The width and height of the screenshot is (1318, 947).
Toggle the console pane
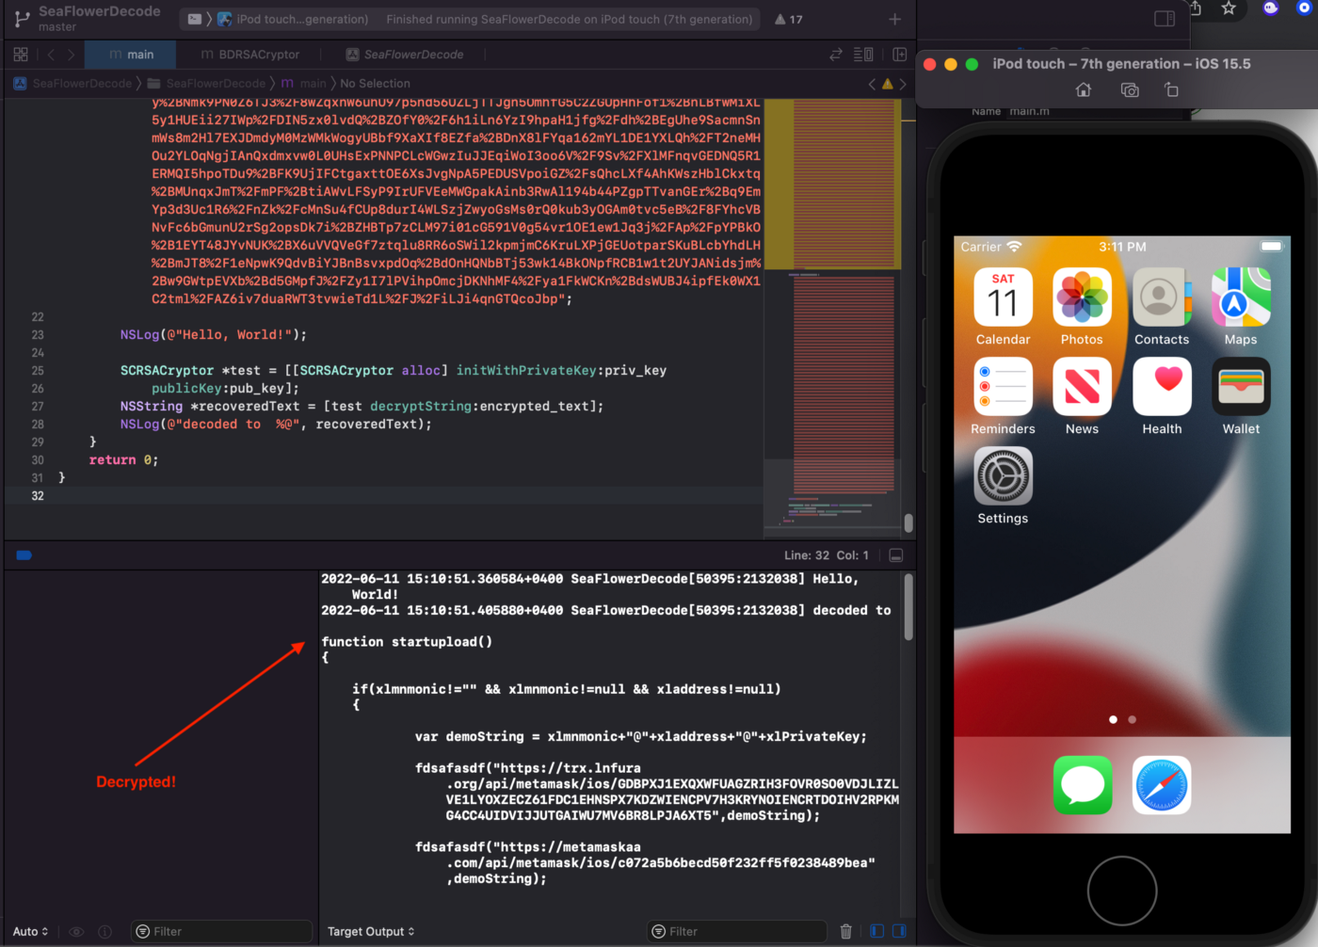point(899,932)
